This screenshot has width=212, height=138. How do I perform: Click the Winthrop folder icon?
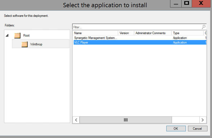tap(25, 44)
